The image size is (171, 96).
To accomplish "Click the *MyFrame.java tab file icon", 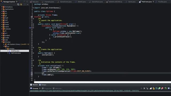I will tap(140, 2).
